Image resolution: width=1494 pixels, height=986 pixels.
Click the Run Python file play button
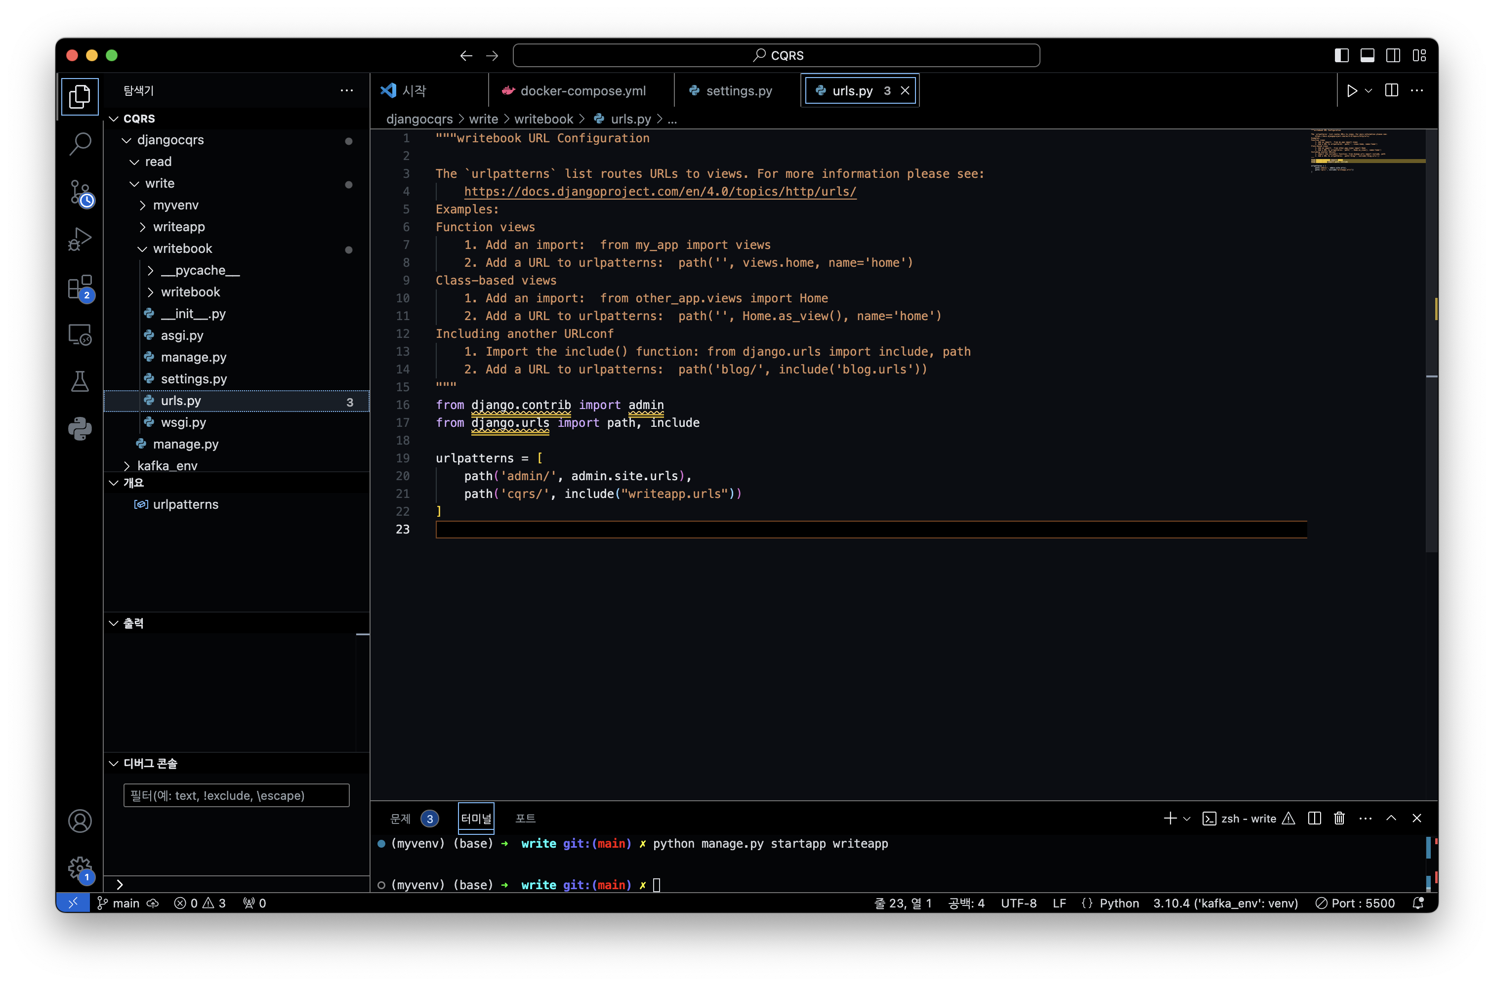click(x=1351, y=90)
